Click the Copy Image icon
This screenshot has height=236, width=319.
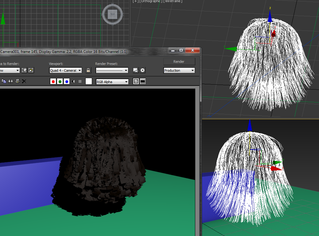[4, 81]
